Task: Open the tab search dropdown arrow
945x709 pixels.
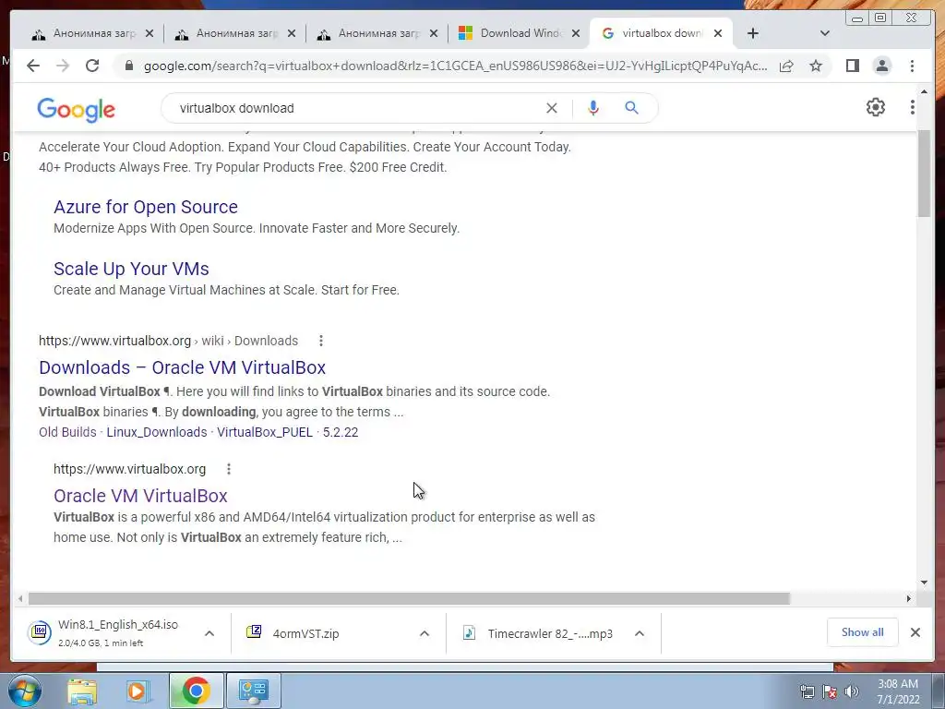Action: [x=825, y=34]
